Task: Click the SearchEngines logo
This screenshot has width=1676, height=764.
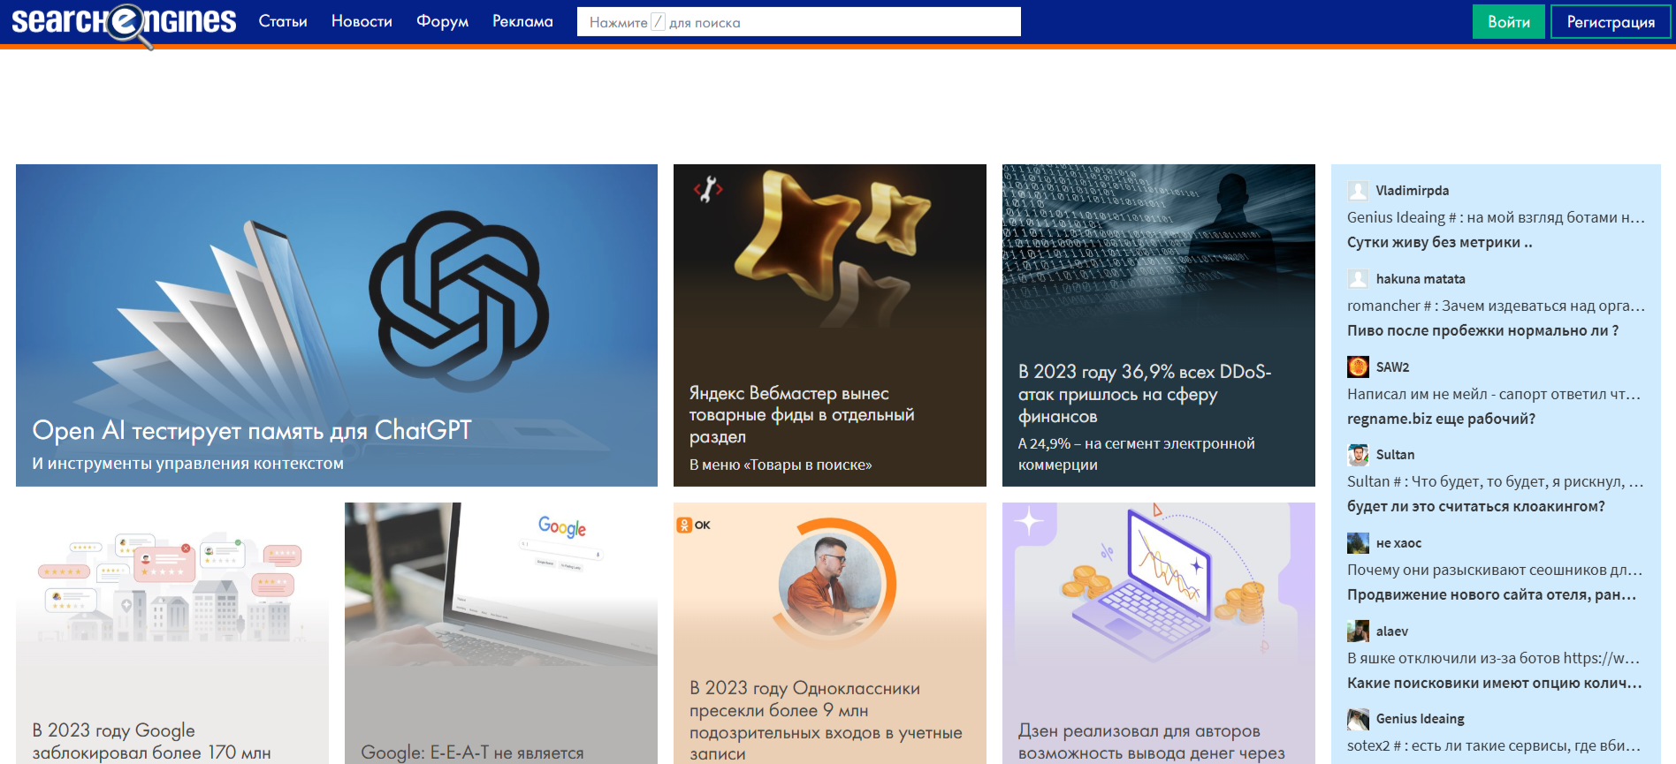Action: pyautogui.click(x=124, y=22)
